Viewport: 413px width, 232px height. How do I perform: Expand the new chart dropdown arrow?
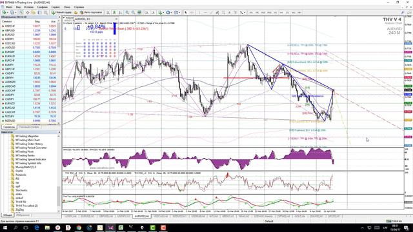click(8, 12)
